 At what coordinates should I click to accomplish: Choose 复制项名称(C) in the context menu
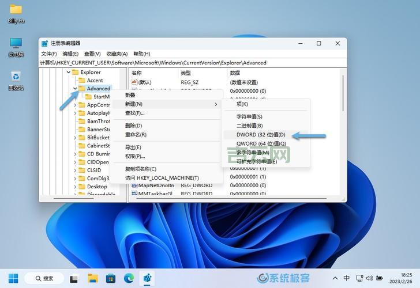click(x=167, y=169)
